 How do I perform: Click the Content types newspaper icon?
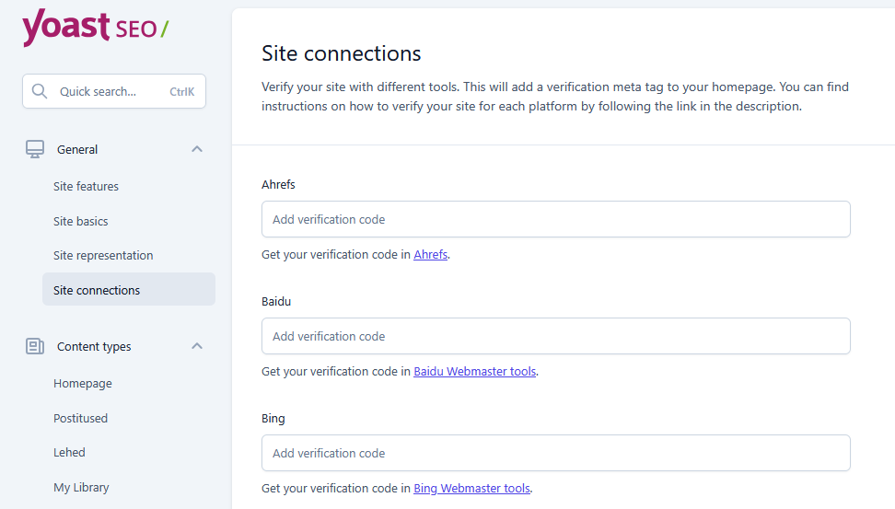click(x=35, y=346)
